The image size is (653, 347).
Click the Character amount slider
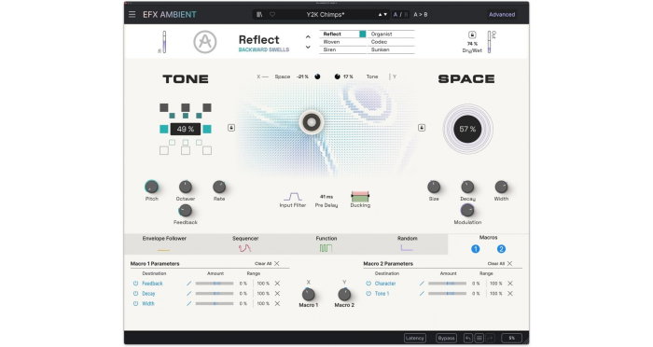pos(447,284)
